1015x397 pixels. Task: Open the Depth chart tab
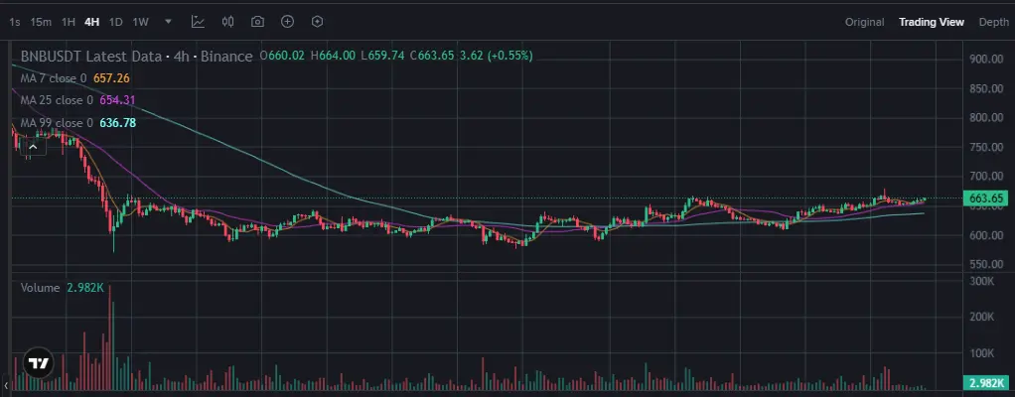993,22
